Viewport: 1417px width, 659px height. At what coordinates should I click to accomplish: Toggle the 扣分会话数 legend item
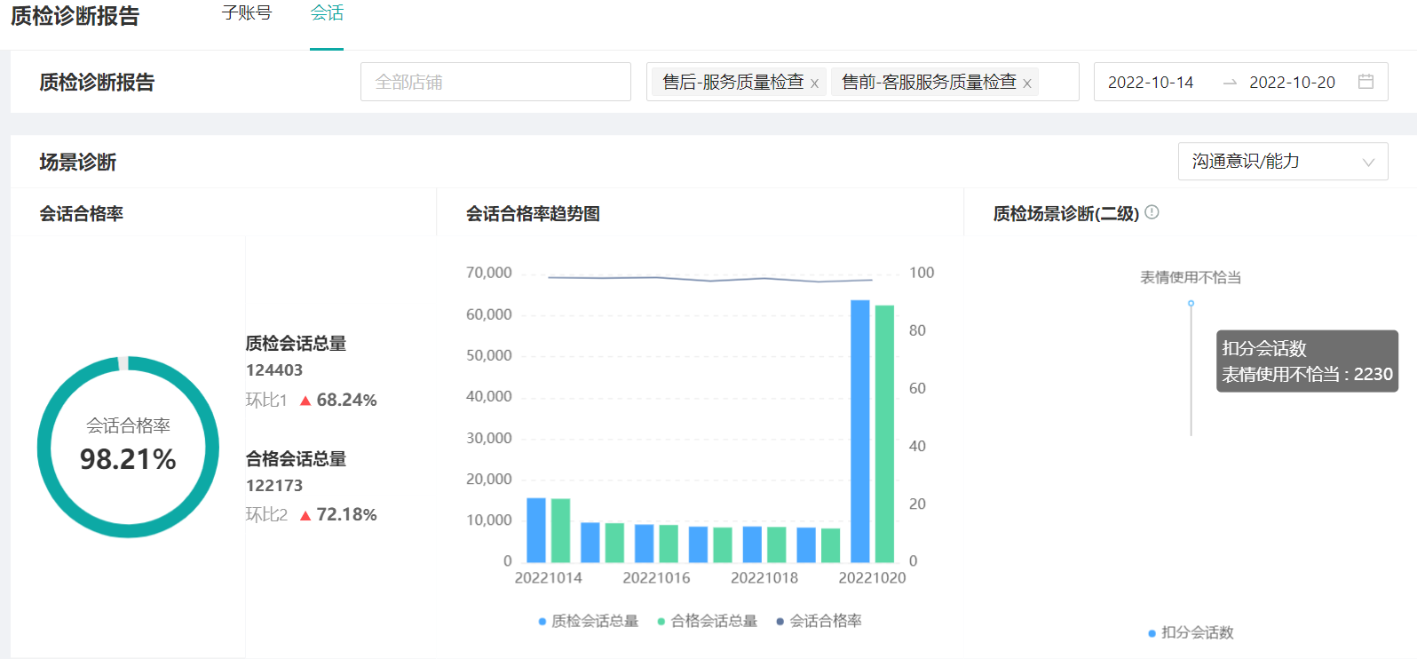(x=1191, y=632)
